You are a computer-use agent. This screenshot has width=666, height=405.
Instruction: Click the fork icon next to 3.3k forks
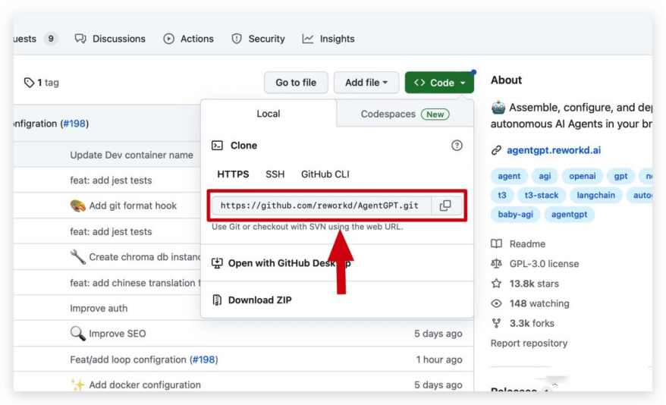(x=496, y=324)
